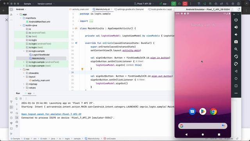Open Search Everywhere magnifier in the toolbar
The width and height of the screenshot is (250, 141).
pyautogui.click(x=227, y=4)
